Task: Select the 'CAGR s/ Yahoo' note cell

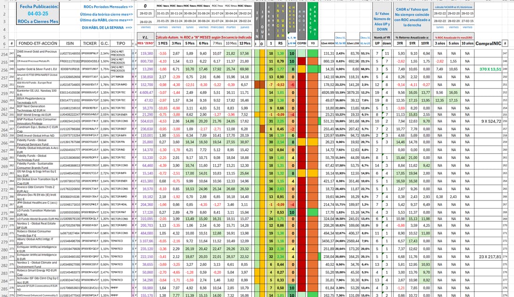Action: (x=412, y=17)
